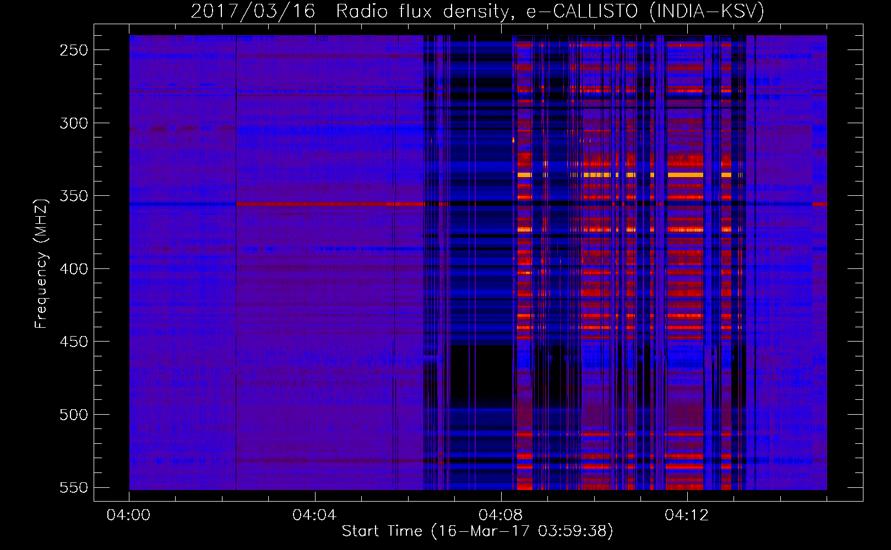Click the 550 frequency tick label
Viewport: 891px width, 550px height.
(74, 488)
